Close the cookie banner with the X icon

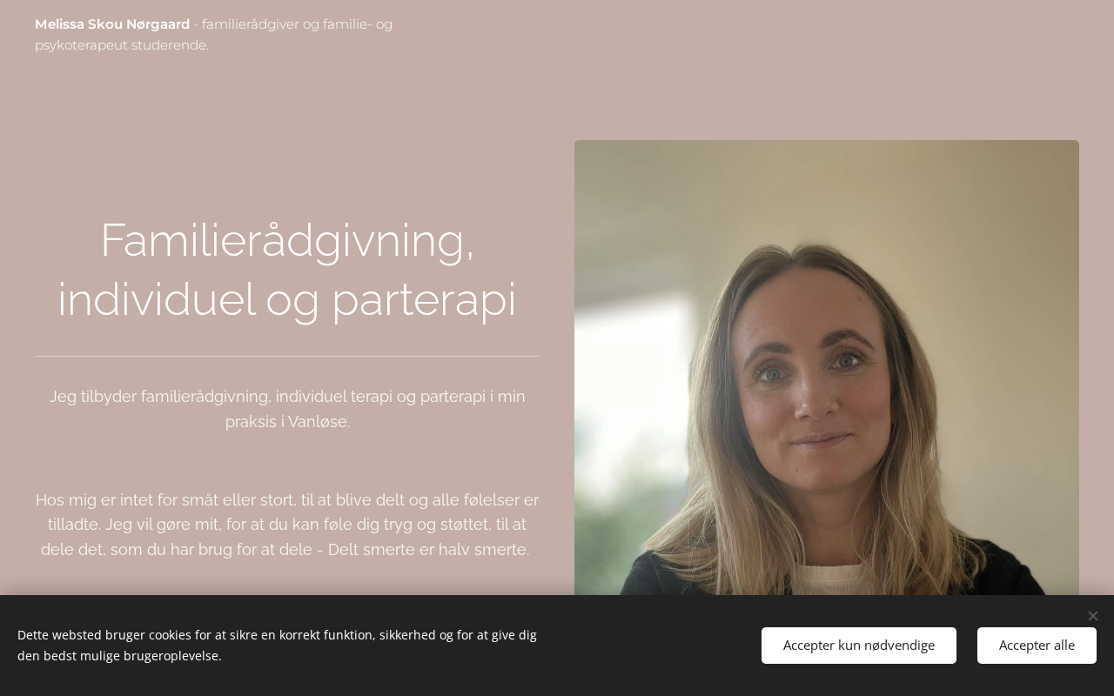pyautogui.click(x=1092, y=616)
